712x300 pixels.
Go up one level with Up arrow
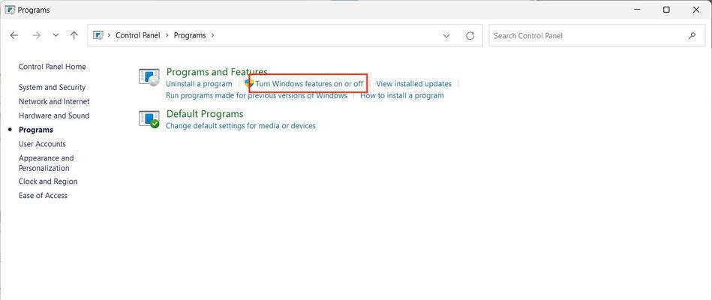[74, 35]
